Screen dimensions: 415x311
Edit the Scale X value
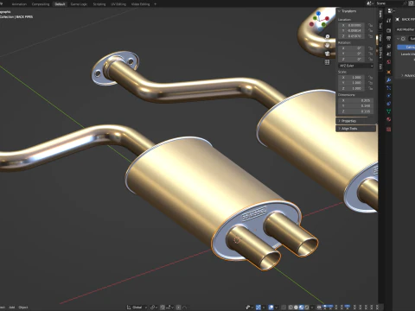point(352,78)
